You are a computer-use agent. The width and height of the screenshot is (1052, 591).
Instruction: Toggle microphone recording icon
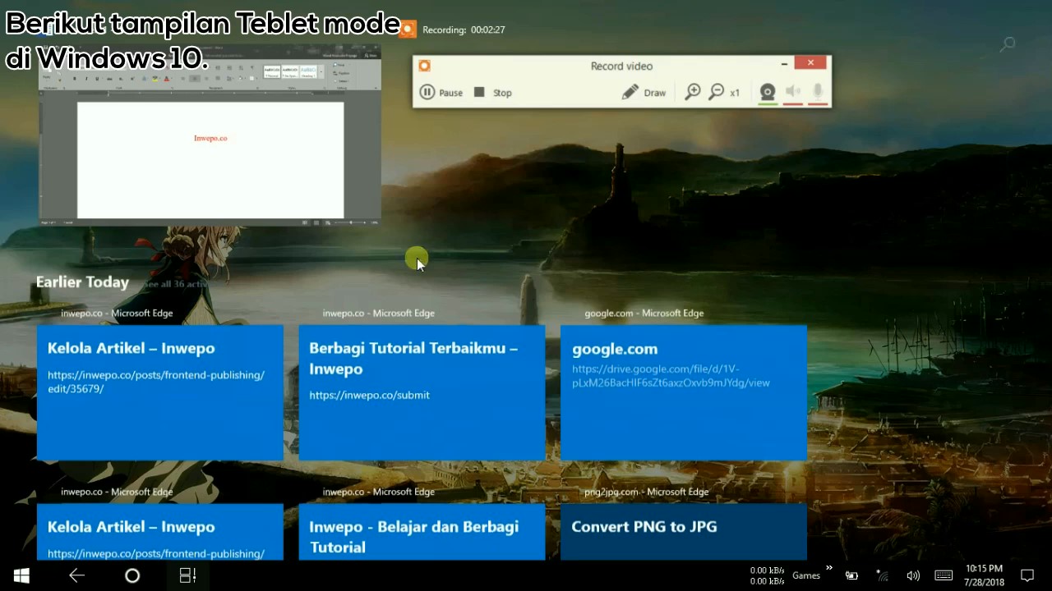(x=819, y=92)
